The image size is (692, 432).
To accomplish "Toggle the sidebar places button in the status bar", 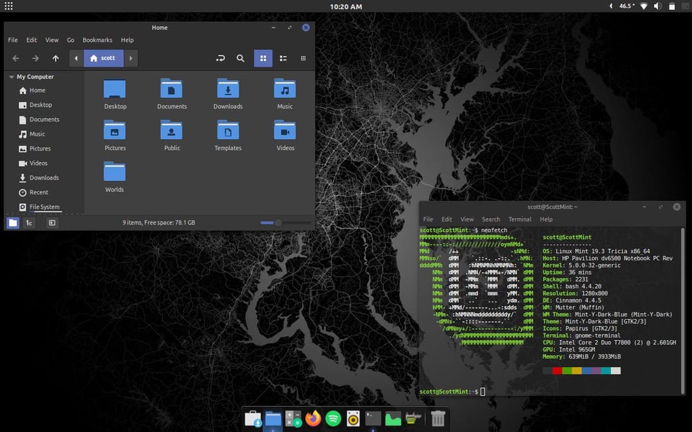I will [12, 222].
